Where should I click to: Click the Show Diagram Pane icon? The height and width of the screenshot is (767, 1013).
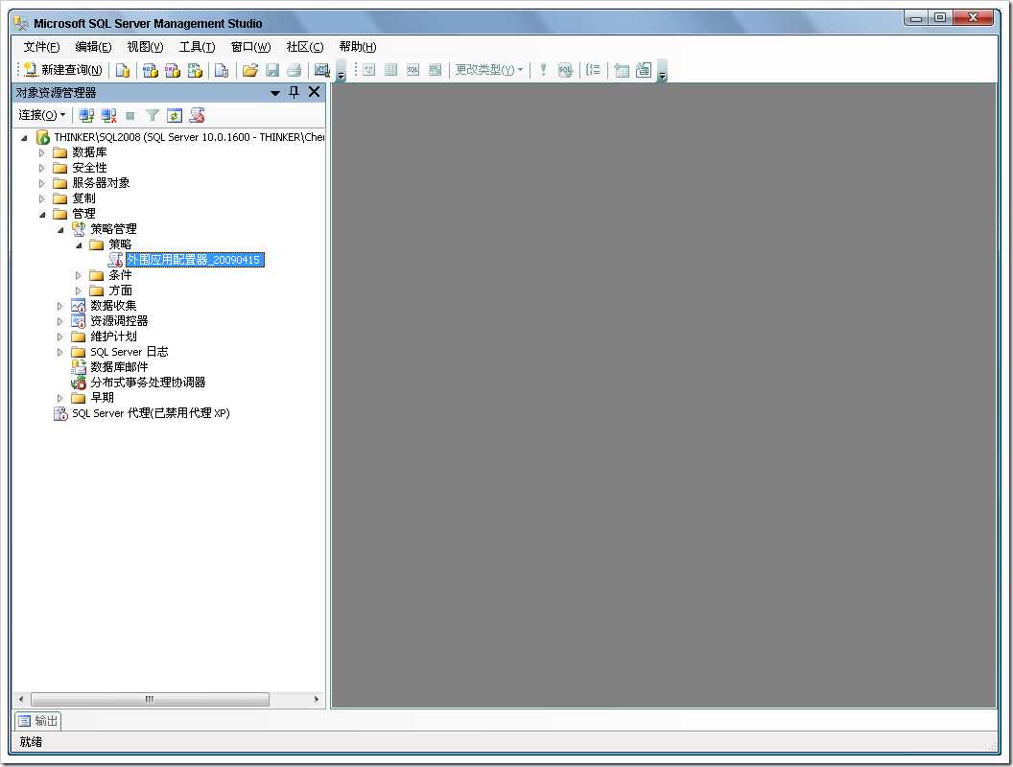tap(369, 70)
